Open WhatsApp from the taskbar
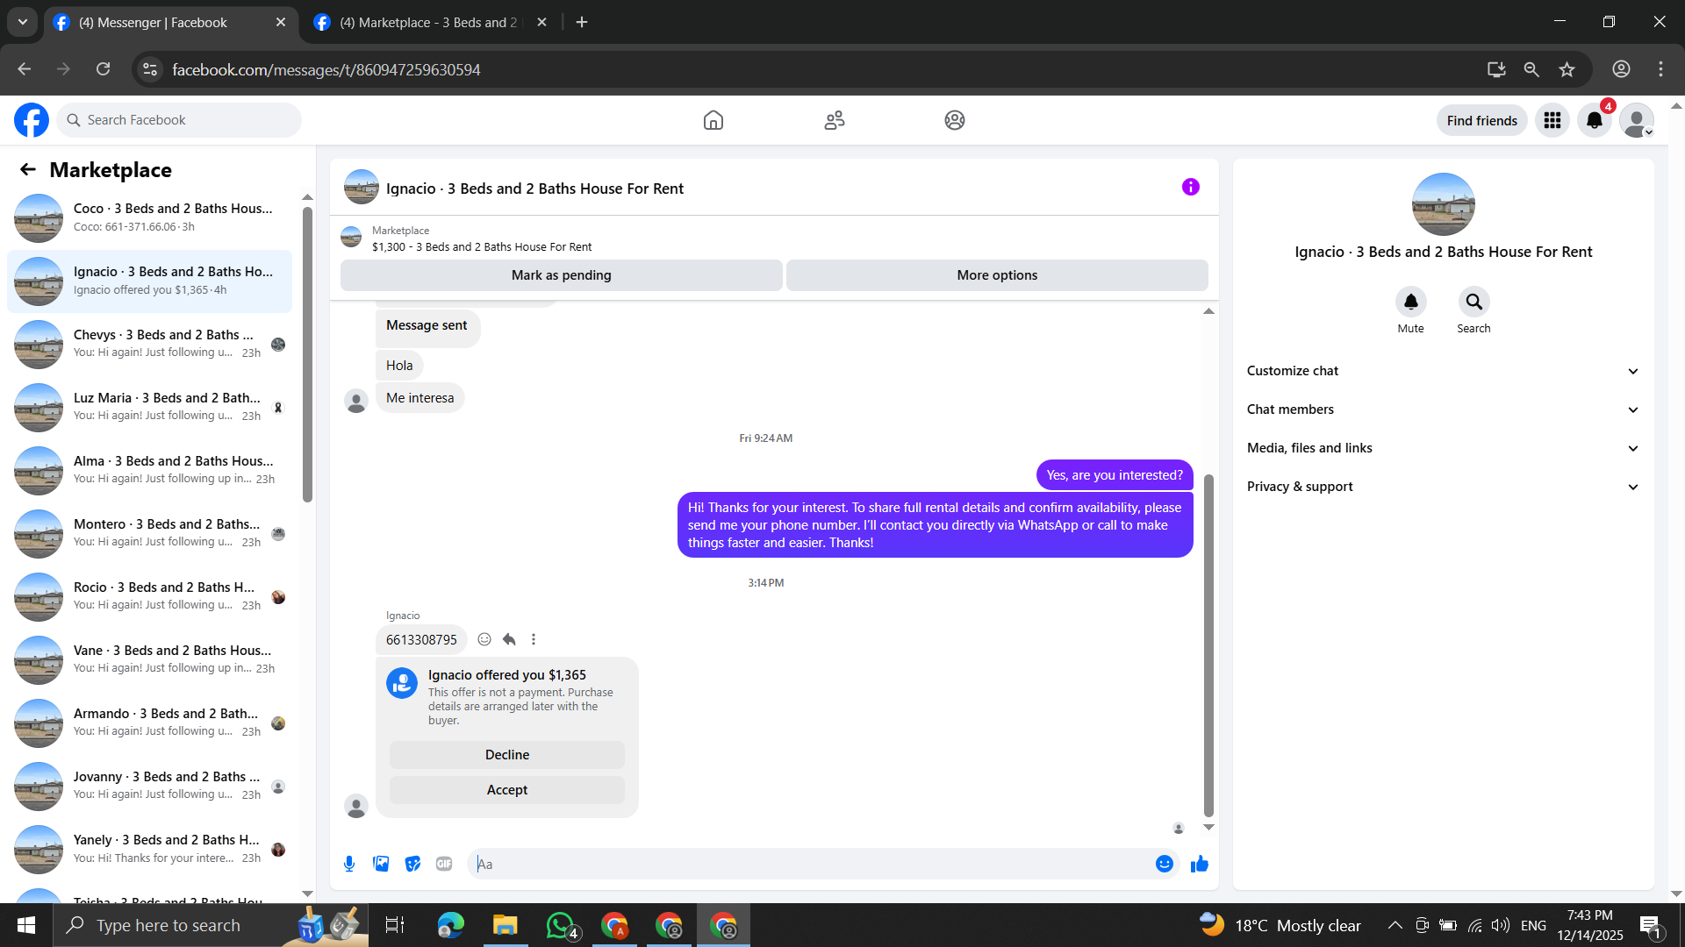The height and width of the screenshot is (947, 1685). point(560,925)
